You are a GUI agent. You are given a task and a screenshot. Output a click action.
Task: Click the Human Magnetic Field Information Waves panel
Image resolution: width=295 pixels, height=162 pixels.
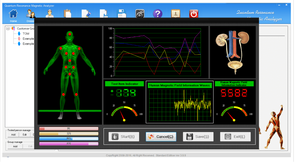[179, 102]
